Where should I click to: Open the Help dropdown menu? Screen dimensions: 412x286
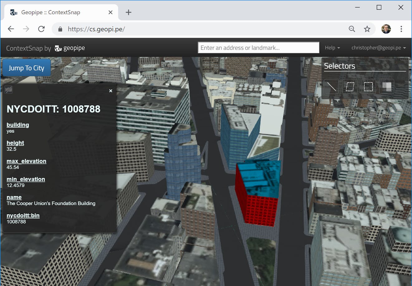click(332, 48)
